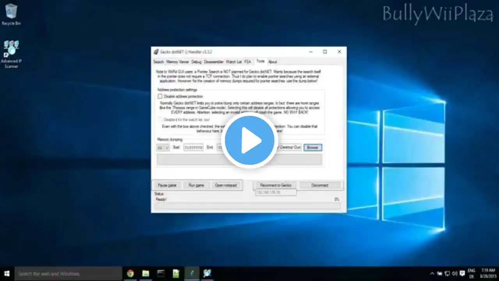499x281 pixels.
Task: Click the 'Ready!' status text
Action: [161, 199]
